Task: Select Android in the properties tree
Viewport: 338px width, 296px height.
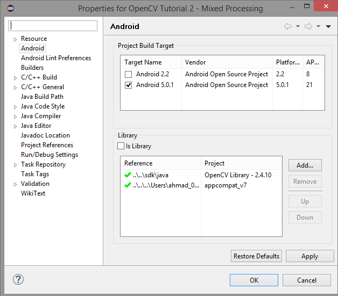Action: coord(32,48)
